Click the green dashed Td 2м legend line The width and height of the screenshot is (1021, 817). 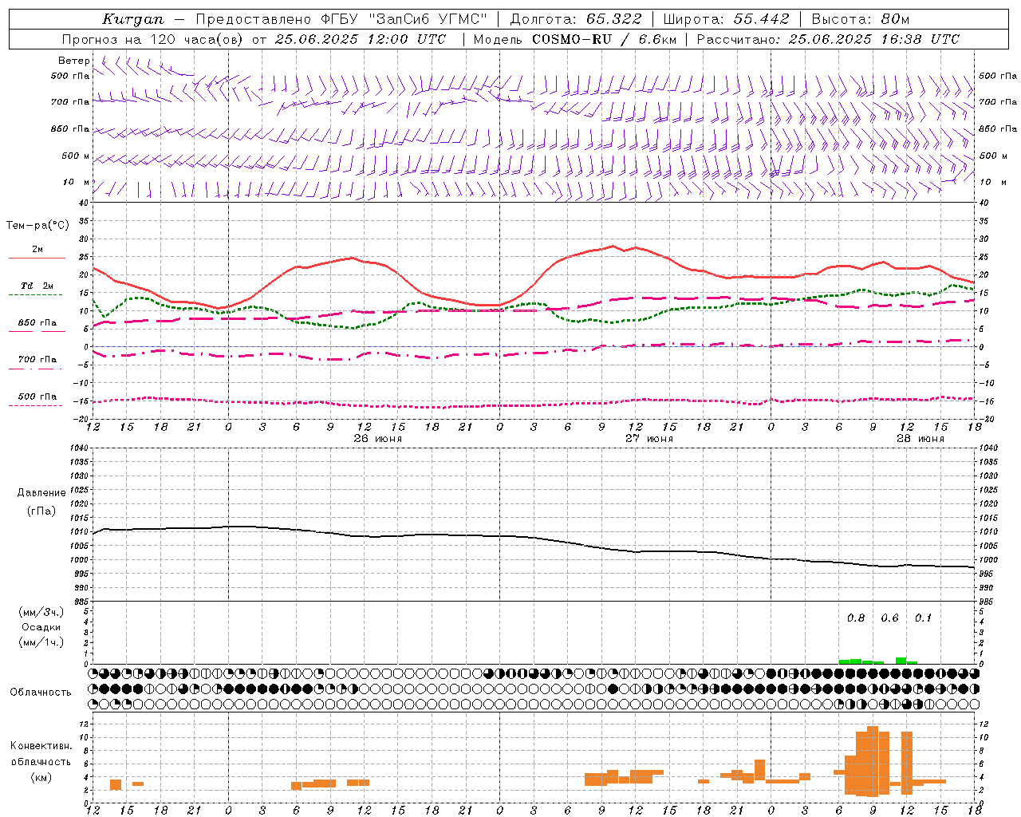[x=35, y=295]
